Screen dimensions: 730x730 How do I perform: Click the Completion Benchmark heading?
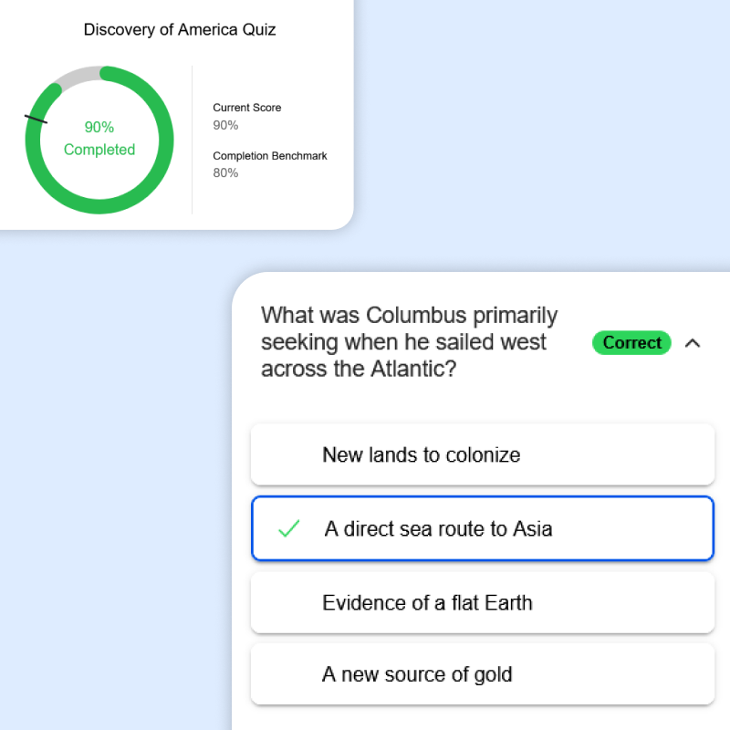pos(269,156)
